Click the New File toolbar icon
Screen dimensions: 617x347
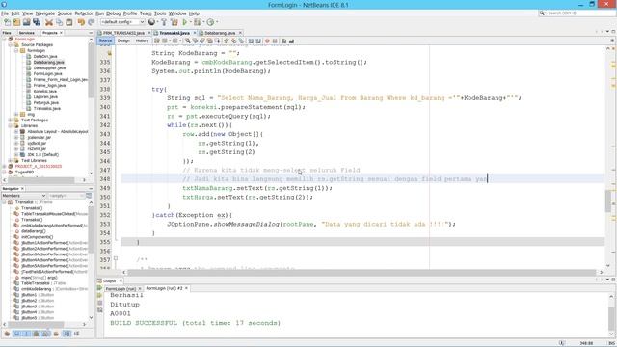(7, 22)
